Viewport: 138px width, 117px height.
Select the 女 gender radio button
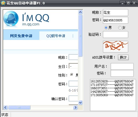coord(120,28)
